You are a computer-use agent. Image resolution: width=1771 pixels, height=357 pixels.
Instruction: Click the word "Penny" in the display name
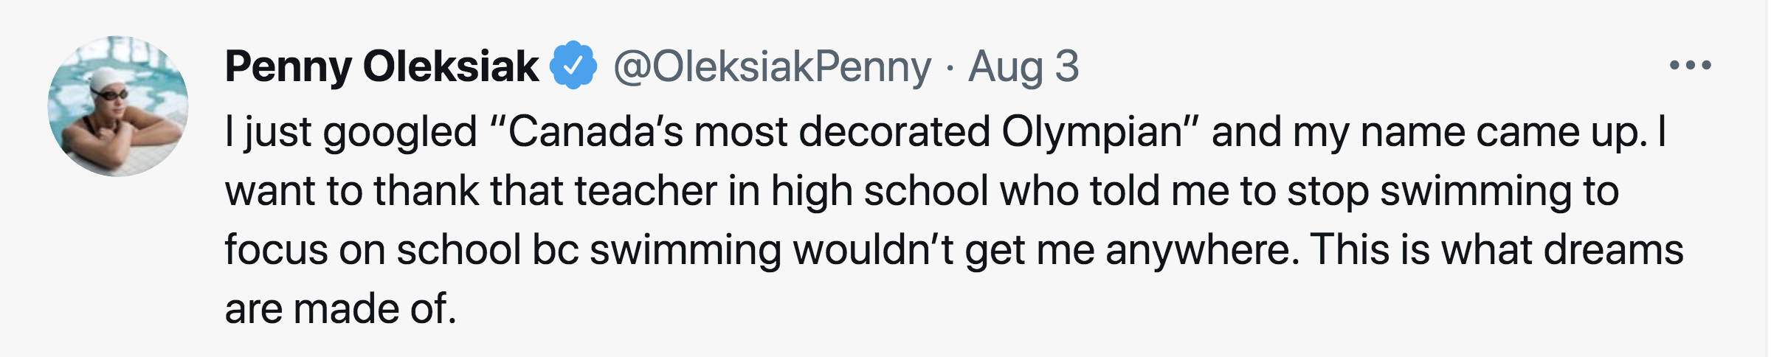coord(289,66)
